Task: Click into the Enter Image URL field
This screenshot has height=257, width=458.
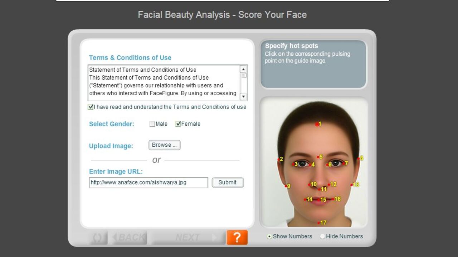Action: pos(148,182)
